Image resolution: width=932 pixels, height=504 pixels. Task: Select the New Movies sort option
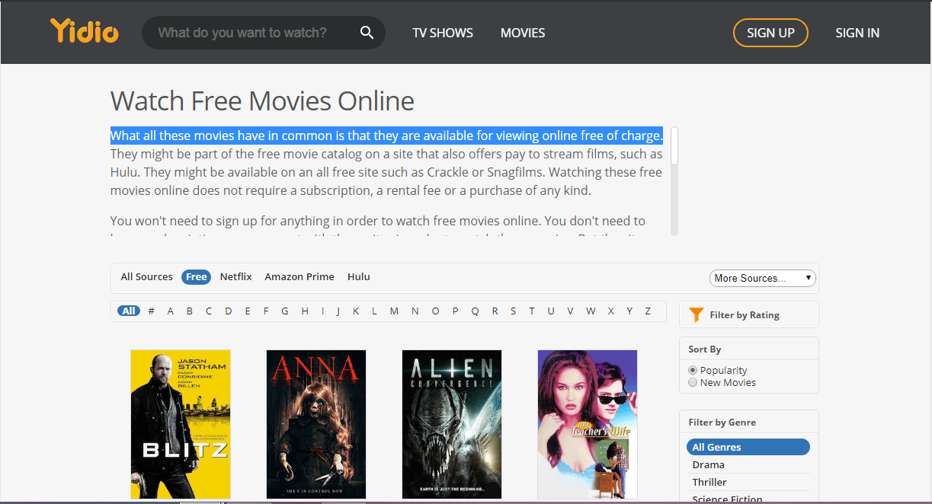(692, 382)
